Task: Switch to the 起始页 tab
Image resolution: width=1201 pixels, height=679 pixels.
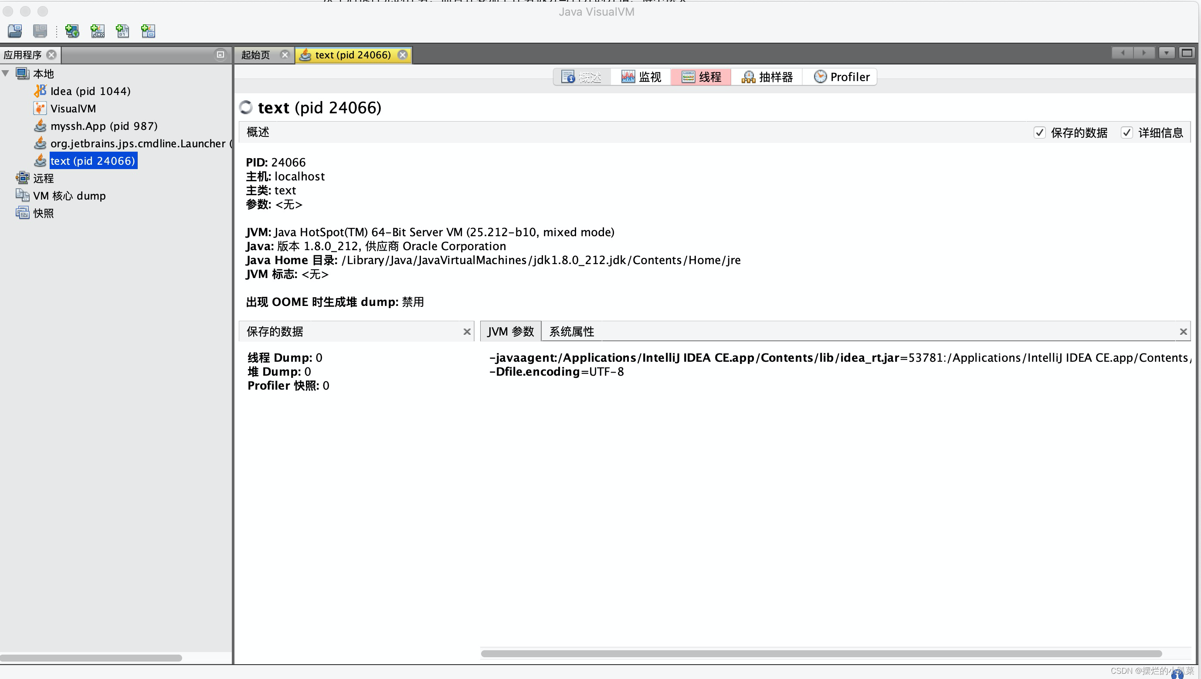Action: [255, 54]
